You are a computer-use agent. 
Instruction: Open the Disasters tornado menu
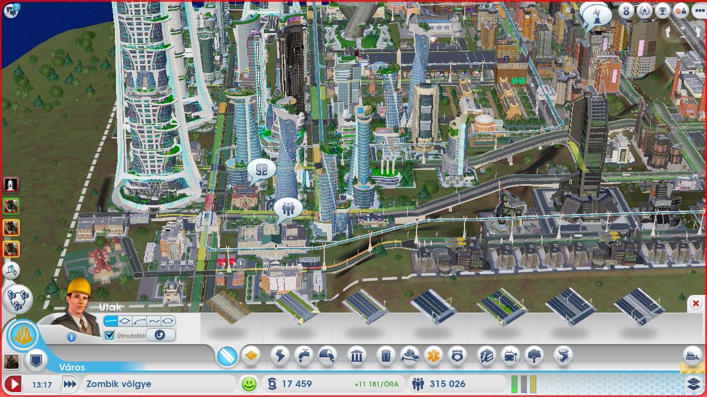pyautogui.click(x=563, y=356)
